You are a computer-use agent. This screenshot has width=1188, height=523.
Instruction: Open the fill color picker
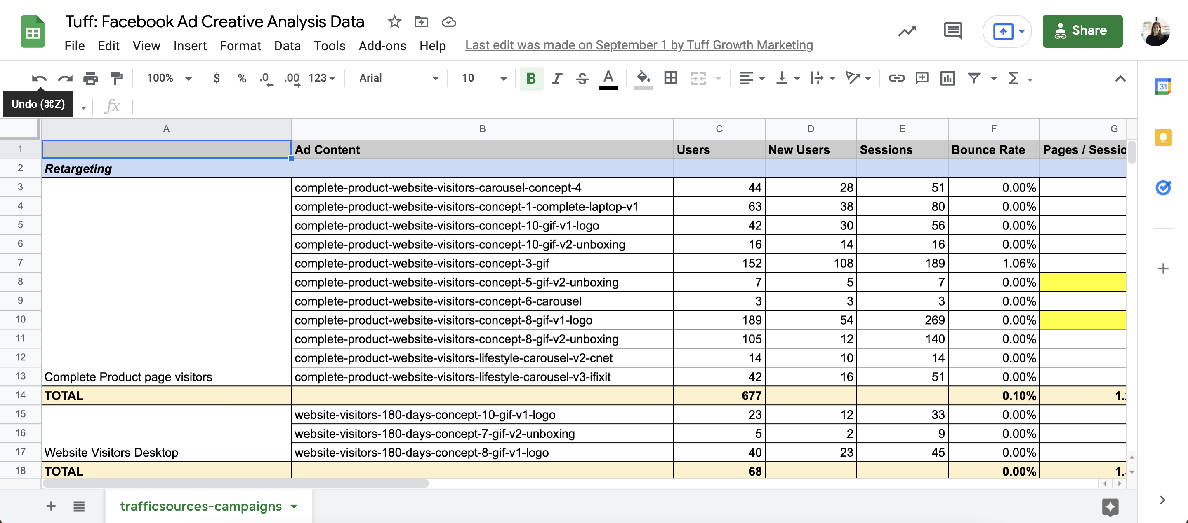point(643,78)
